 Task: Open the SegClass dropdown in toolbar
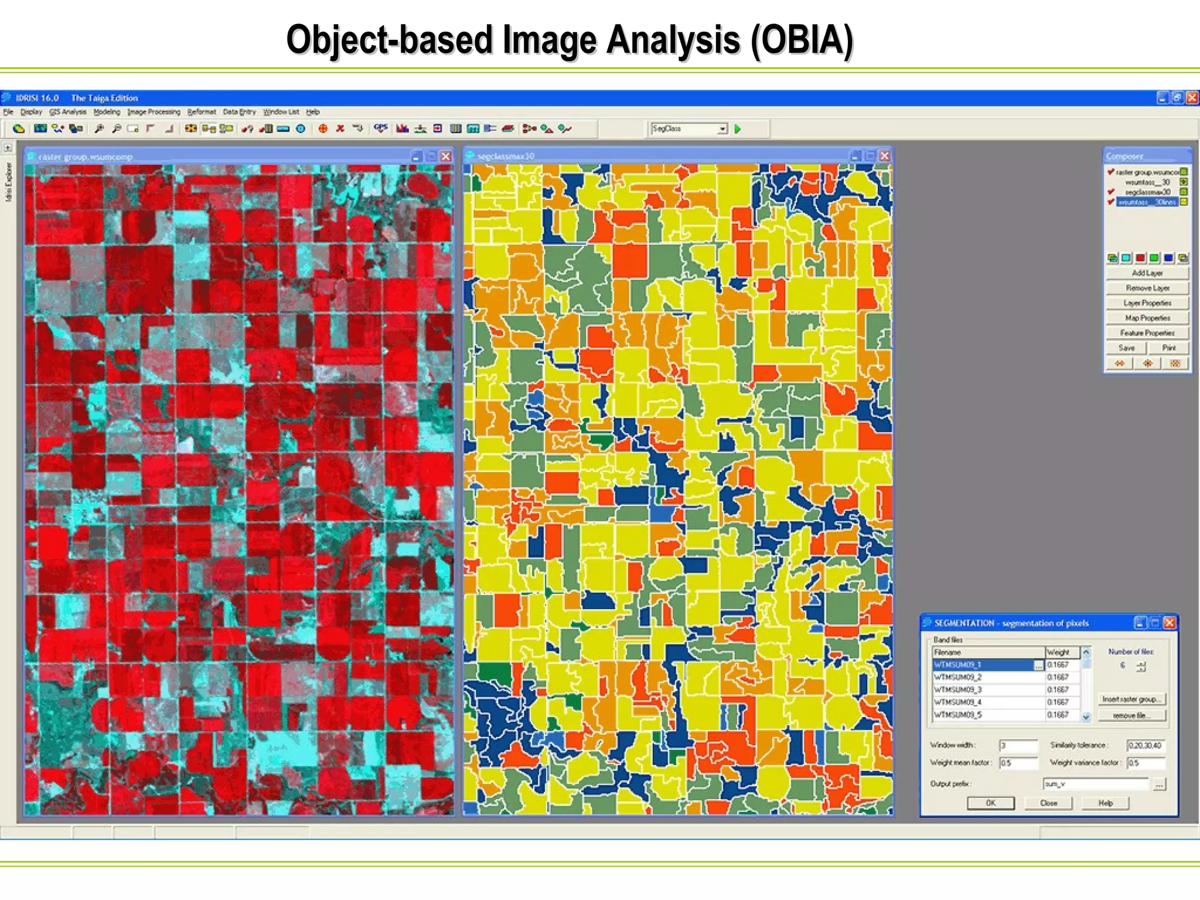[x=722, y=129]
